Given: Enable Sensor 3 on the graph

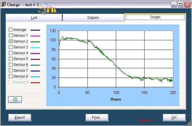Looking at the screenshot, I should pos(11,47).
